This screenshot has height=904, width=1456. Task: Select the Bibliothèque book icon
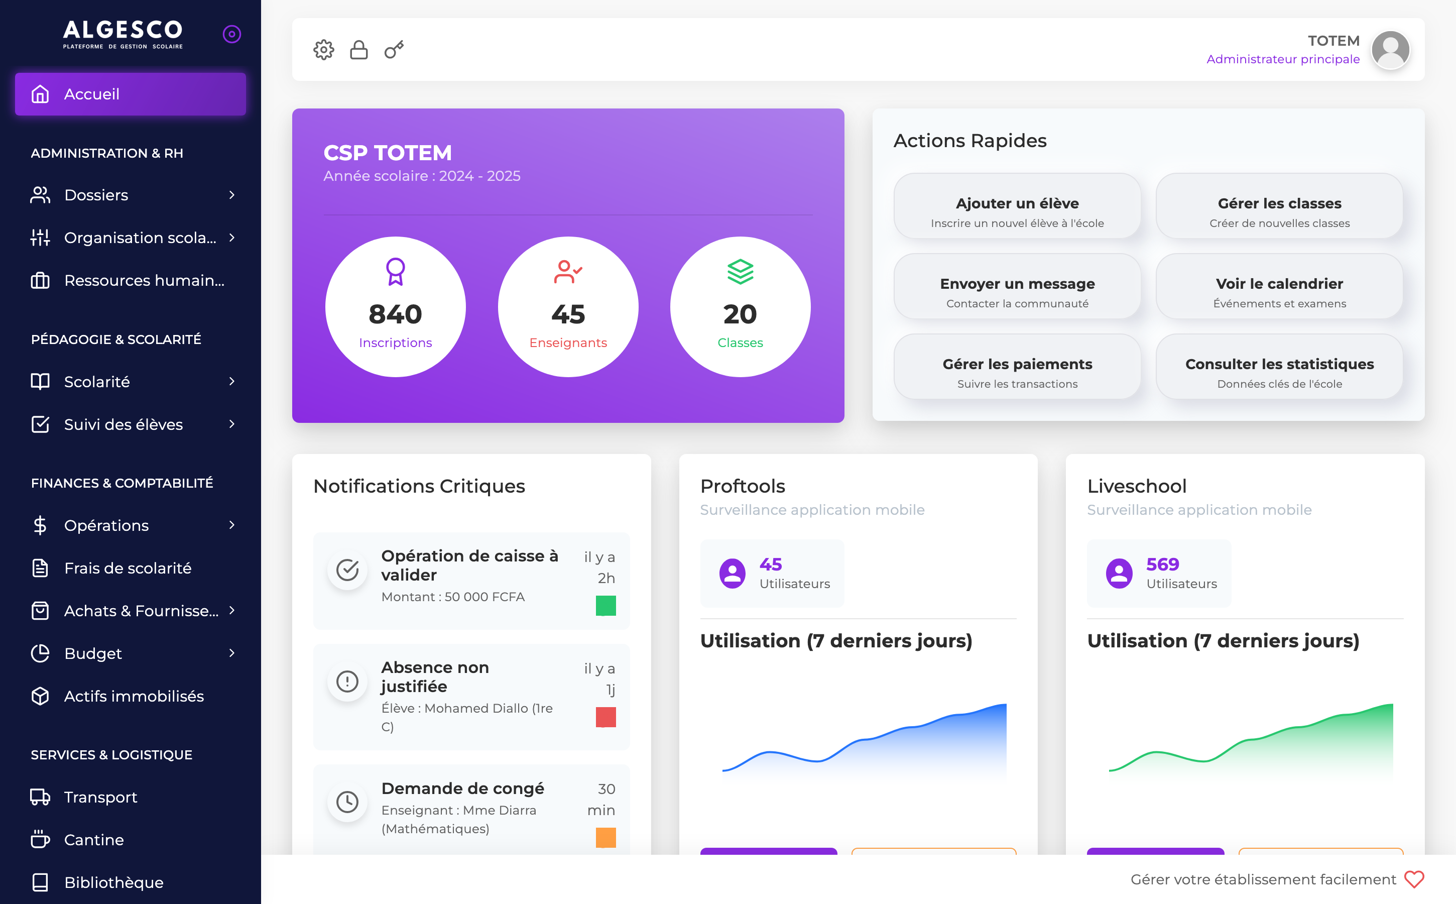[40, 882]
